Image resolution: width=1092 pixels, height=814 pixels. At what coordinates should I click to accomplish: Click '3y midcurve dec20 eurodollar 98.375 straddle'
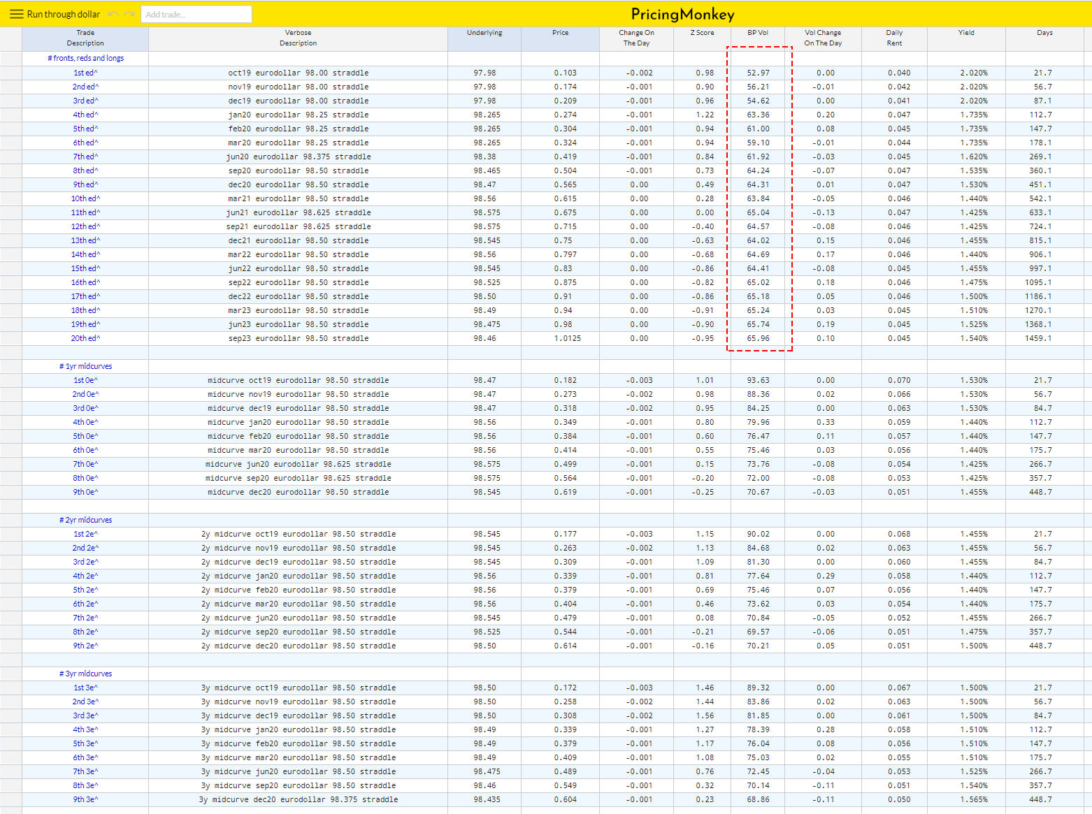[x=298, y=799]
